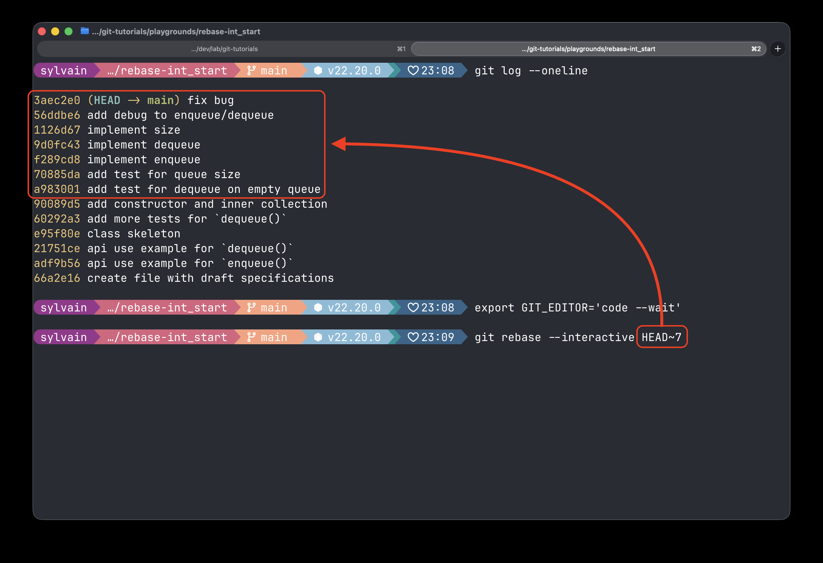Image resolution: width=823 pixels, height=563 pixels.
Task: Click the git branch icon in the 23:09 prompt
Action: 251,337
